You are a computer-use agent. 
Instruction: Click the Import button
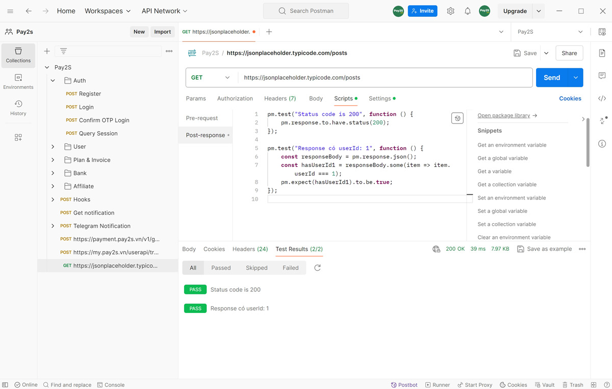click(x=163, y=32)
